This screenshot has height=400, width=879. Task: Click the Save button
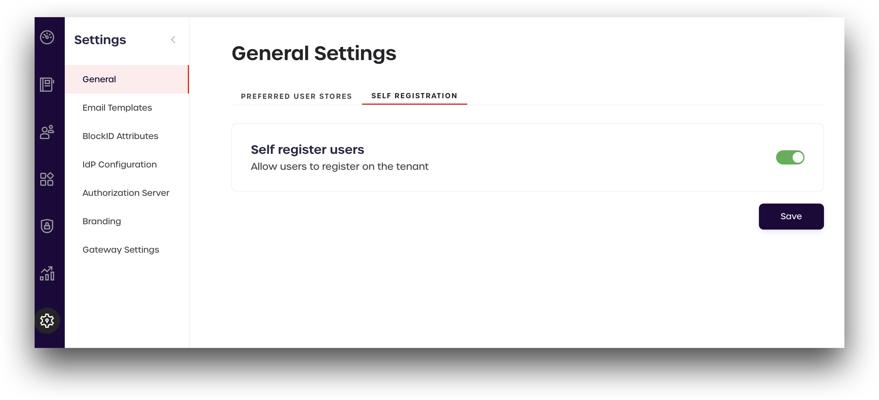click(x=791, y=216)
